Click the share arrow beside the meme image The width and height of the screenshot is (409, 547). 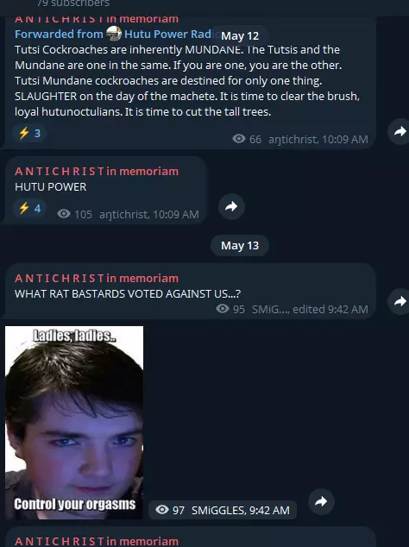321,501
